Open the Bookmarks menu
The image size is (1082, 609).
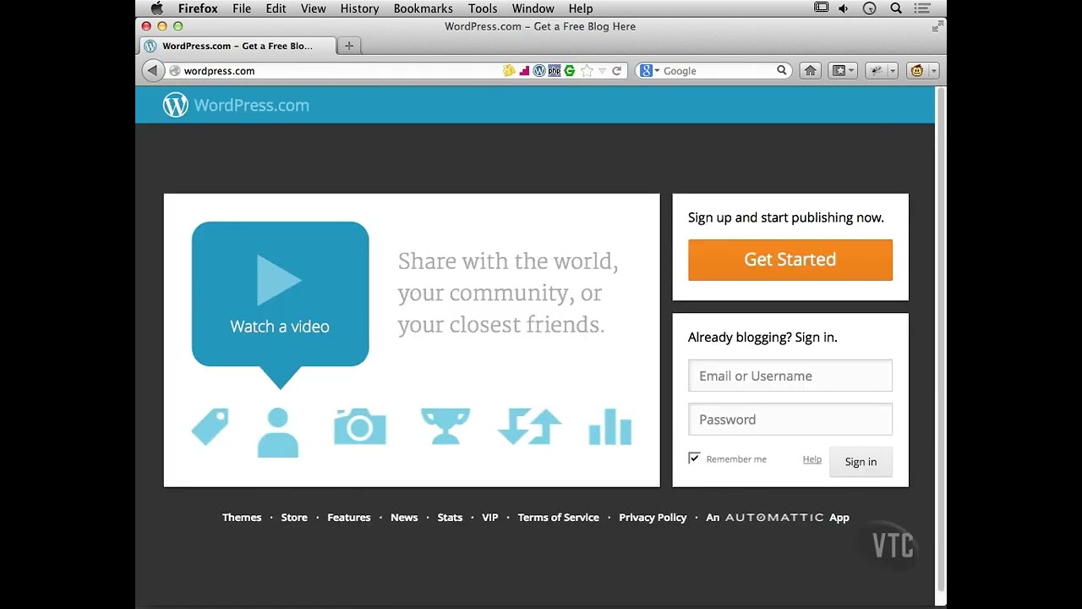click(423, 8)
